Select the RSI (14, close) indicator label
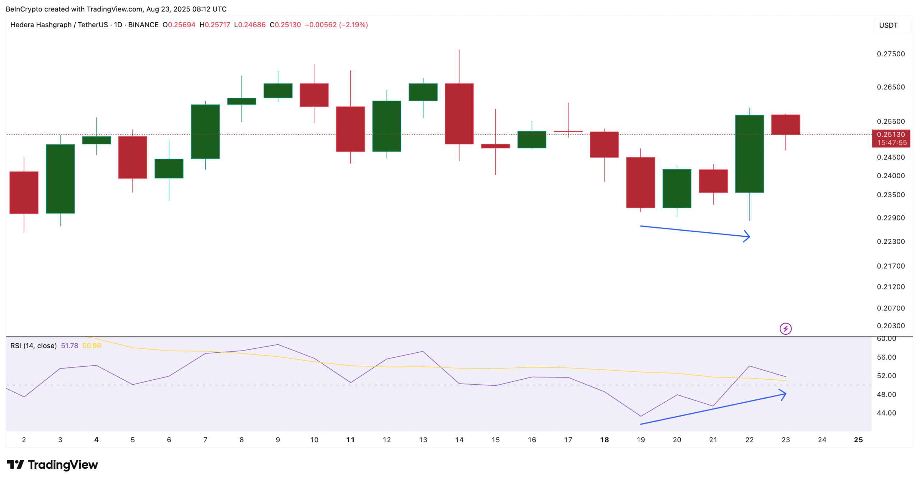This screenshot has width=919, height=482. pyautogui.click(x=33, y=345)
